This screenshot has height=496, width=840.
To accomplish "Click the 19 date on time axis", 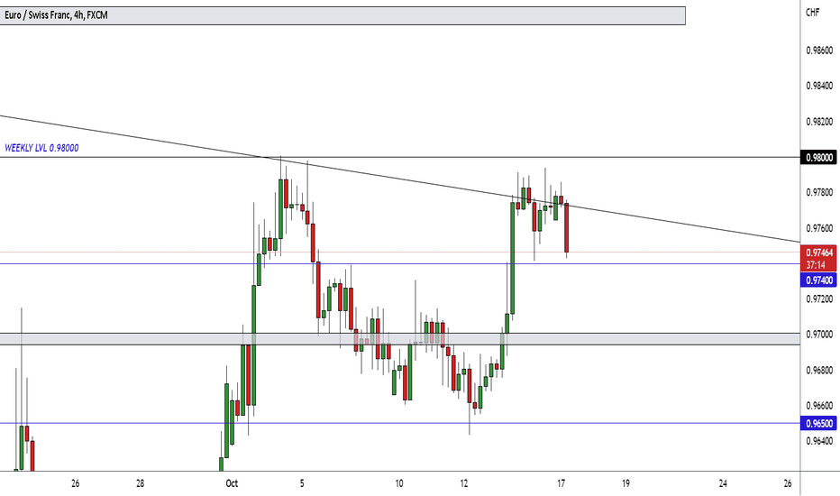I will 625,483.
